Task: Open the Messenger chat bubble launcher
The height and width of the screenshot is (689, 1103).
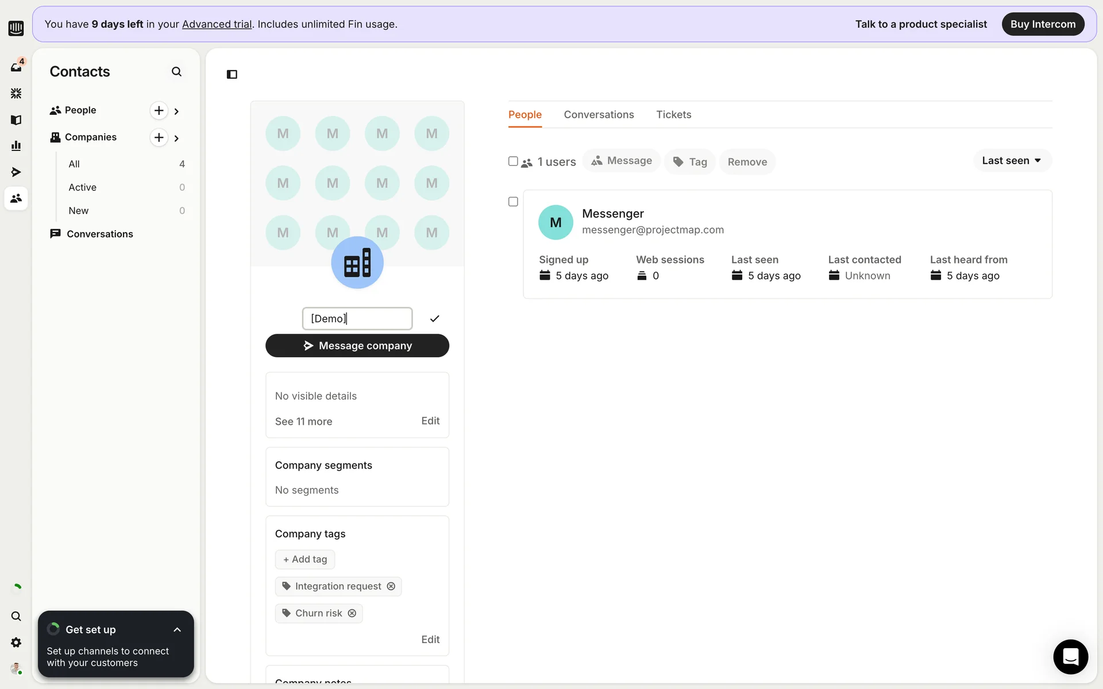Action: pyautogui.click(x=1070, y=656)
